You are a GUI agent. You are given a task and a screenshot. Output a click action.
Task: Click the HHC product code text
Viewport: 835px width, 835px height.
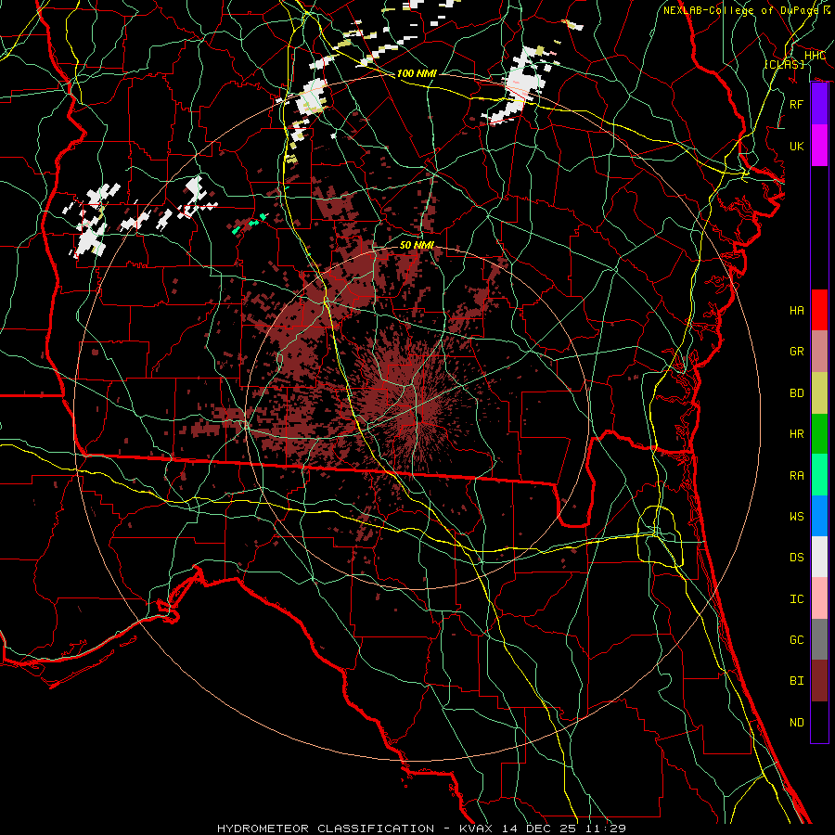[815, 56]
